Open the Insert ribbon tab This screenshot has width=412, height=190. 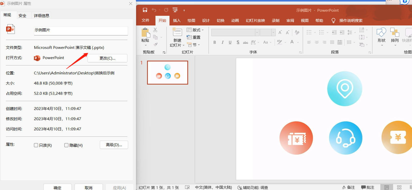177,21
